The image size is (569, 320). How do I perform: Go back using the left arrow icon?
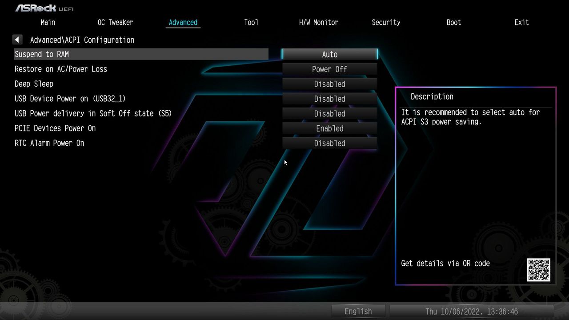tap(17, 40)
